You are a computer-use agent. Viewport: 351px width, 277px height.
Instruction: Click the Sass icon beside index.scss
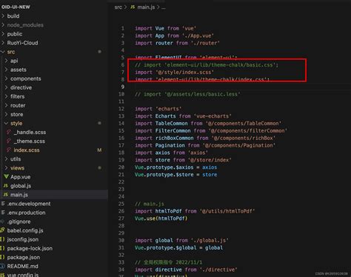coord(9,150)
